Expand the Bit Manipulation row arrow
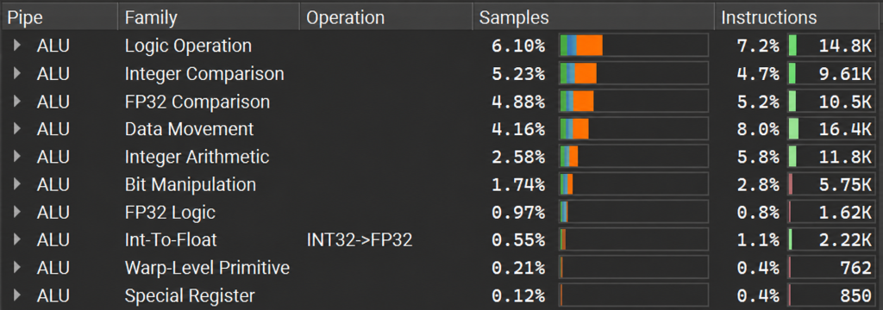The height and width of the screenshot is (310, 883). coord(17,184)
